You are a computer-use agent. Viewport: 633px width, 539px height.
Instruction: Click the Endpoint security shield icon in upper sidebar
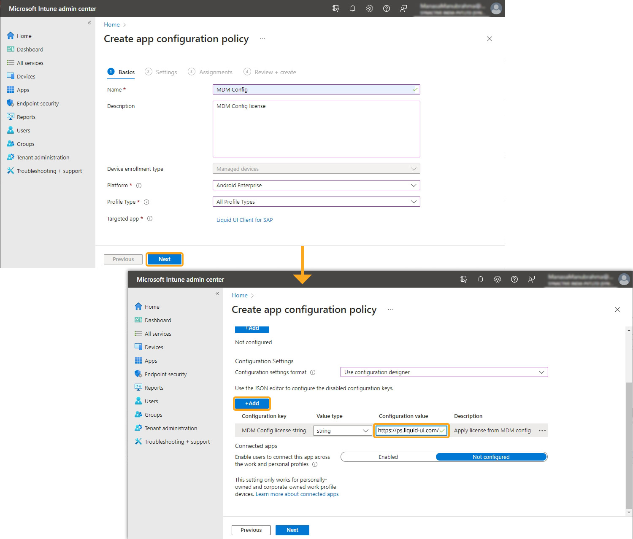click(11, 103)
